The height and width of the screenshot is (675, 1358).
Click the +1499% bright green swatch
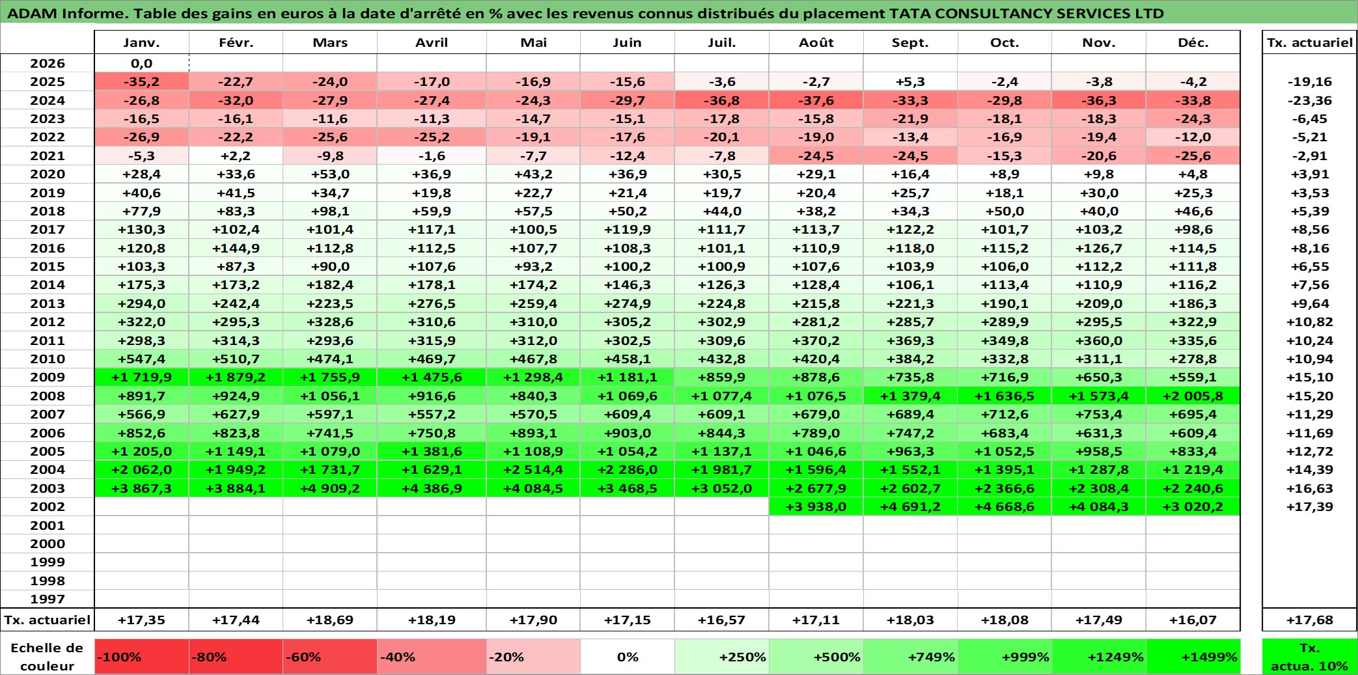(x=1193, y=657)
